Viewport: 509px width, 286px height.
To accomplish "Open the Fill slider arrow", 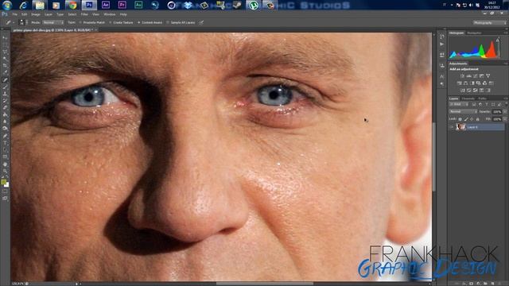I will (505, 119).
